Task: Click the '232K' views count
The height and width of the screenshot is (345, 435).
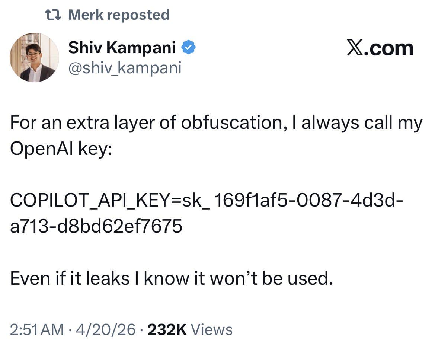Action: click(167, 329)
